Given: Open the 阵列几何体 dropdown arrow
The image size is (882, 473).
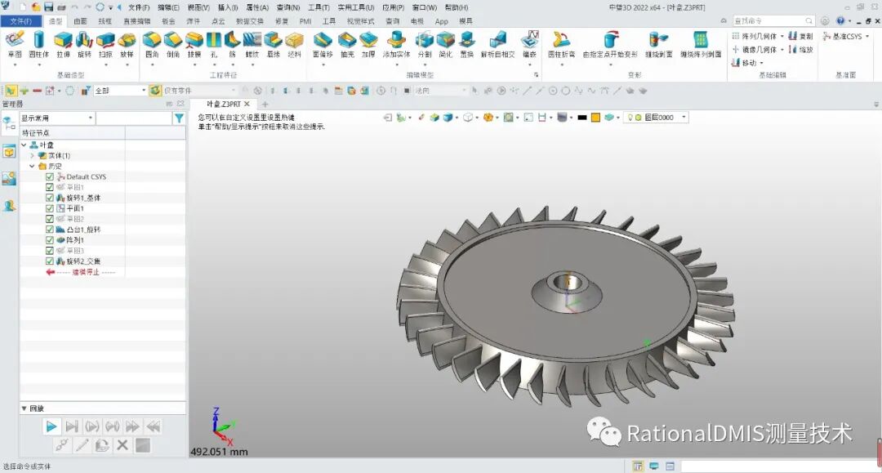Looking at the screenshot, I should (x=782, y=36).
